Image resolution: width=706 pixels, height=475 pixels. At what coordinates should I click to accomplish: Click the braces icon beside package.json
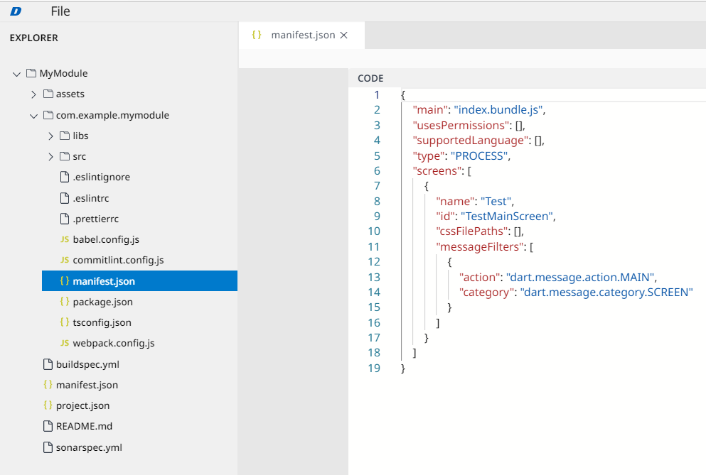tap(65, 301)
